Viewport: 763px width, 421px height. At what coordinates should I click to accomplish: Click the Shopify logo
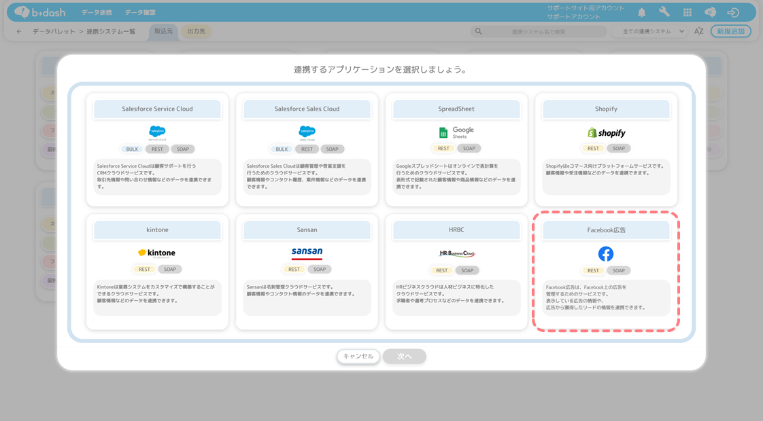point(606,132)
